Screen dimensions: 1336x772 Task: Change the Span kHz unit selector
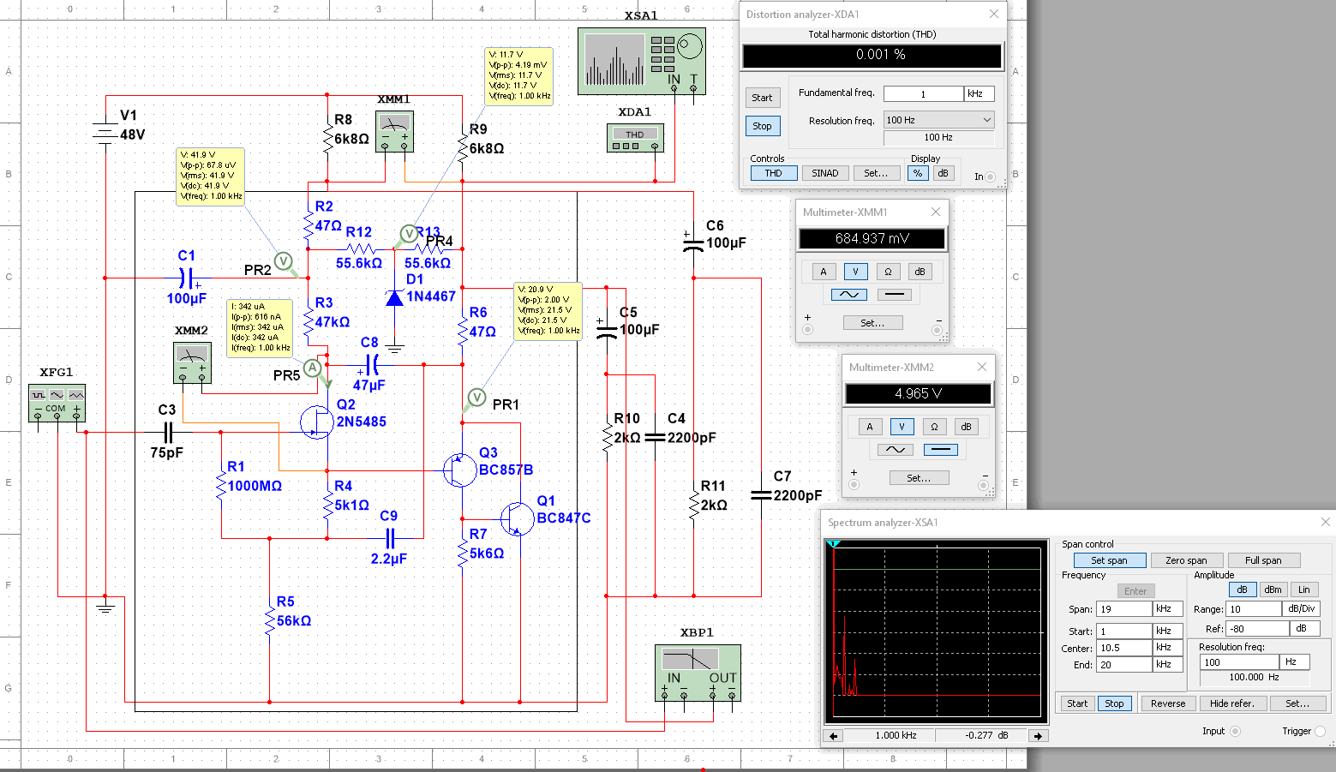coord(1169,609)
